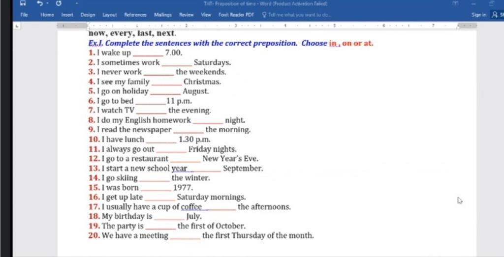Click the Undo arrow icon
Viewport: 504px width, 257px height.
click(x=39, y=3)
